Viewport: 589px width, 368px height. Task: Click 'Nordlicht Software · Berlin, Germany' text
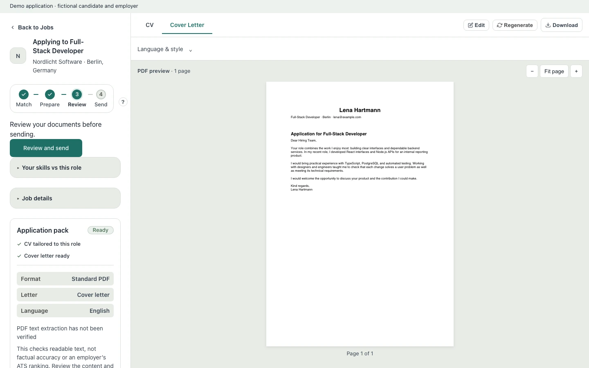coord(68,66)
